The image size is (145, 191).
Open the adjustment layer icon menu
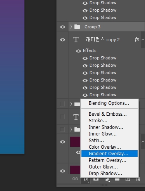(x=107, y=179)
